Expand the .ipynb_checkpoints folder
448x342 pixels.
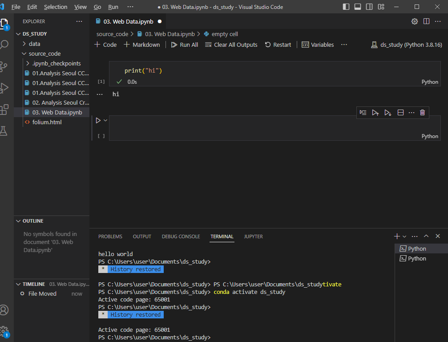[x=52, y=64]
